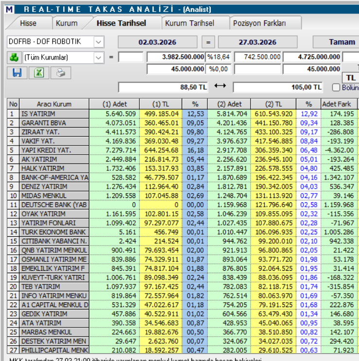Sort by the Adet Fark column header
Image resolution: width=359 pixels, height=361 pixels.
point(339,104)
